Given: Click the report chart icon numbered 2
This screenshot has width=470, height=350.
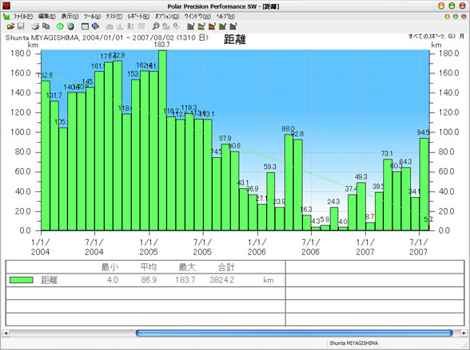Looking at the screenshot, I should 201,26.
